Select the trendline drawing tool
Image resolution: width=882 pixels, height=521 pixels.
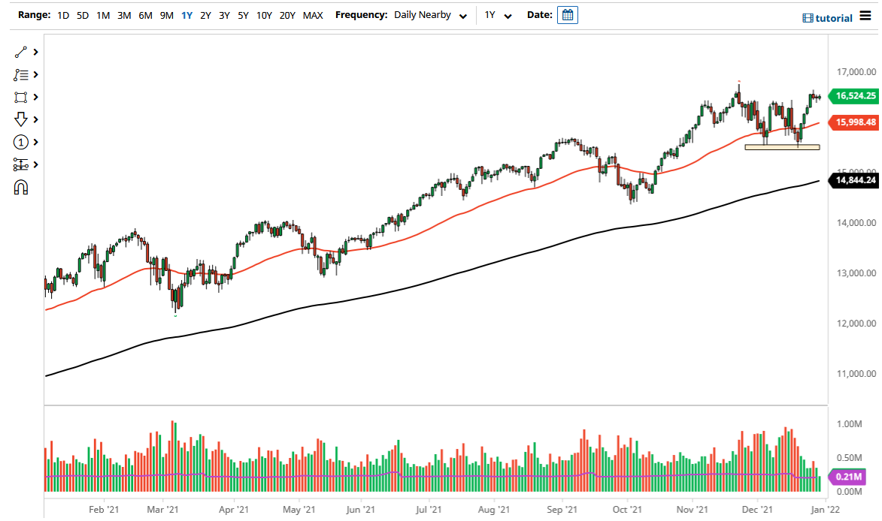pos(20,52)
